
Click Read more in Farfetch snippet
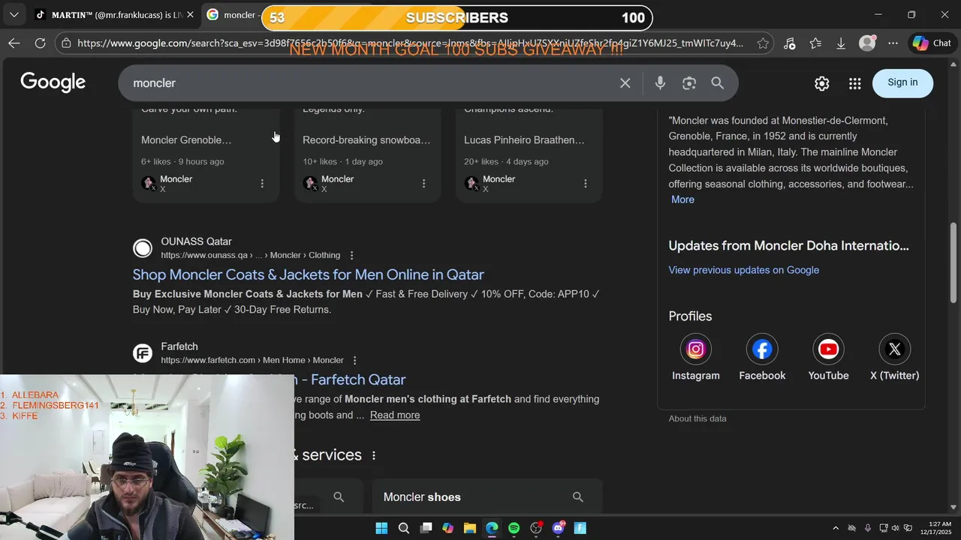(395, 415)
